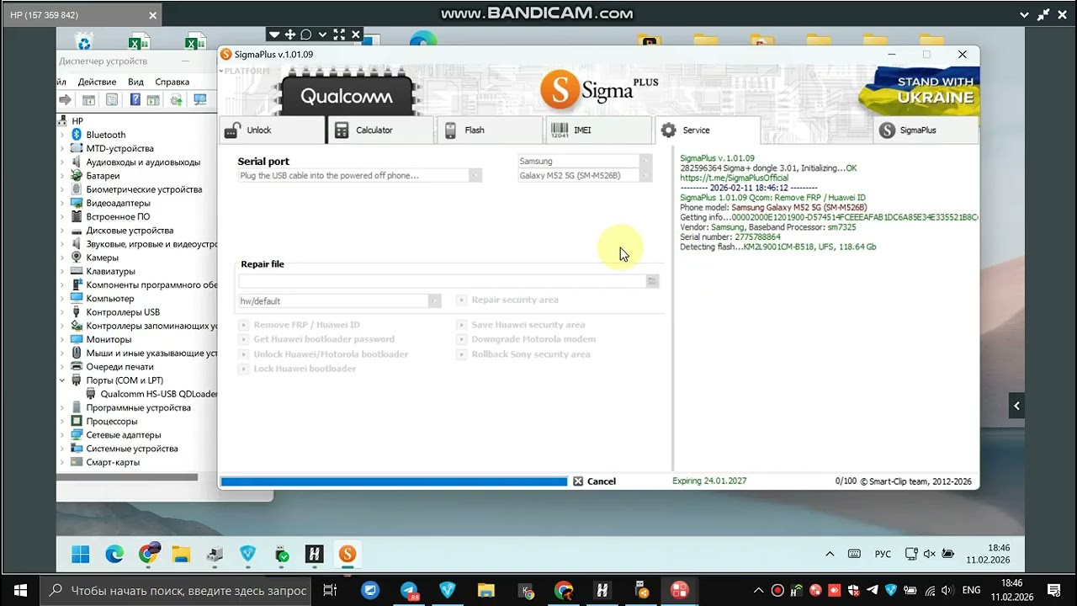Click the black H app icon on remote taskbar
Screen dimensions: 1077x606
tap(315, 554)
